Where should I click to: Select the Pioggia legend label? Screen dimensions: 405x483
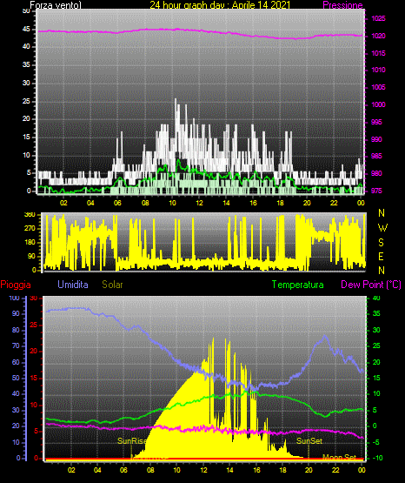coord(16,285)
